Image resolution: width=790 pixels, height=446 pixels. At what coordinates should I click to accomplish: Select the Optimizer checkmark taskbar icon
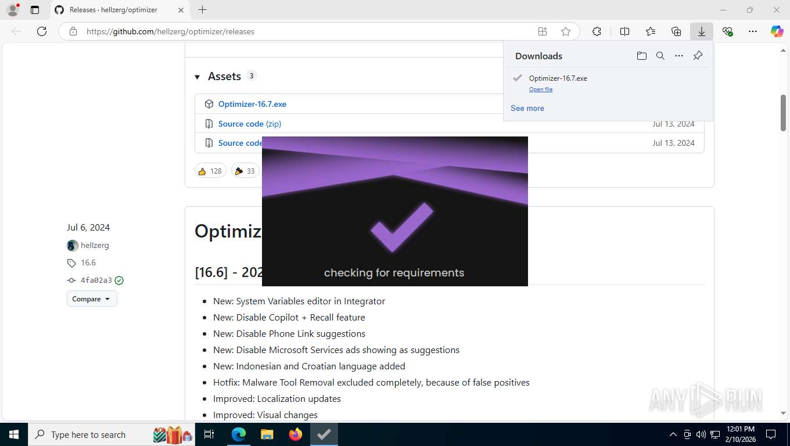324,434
